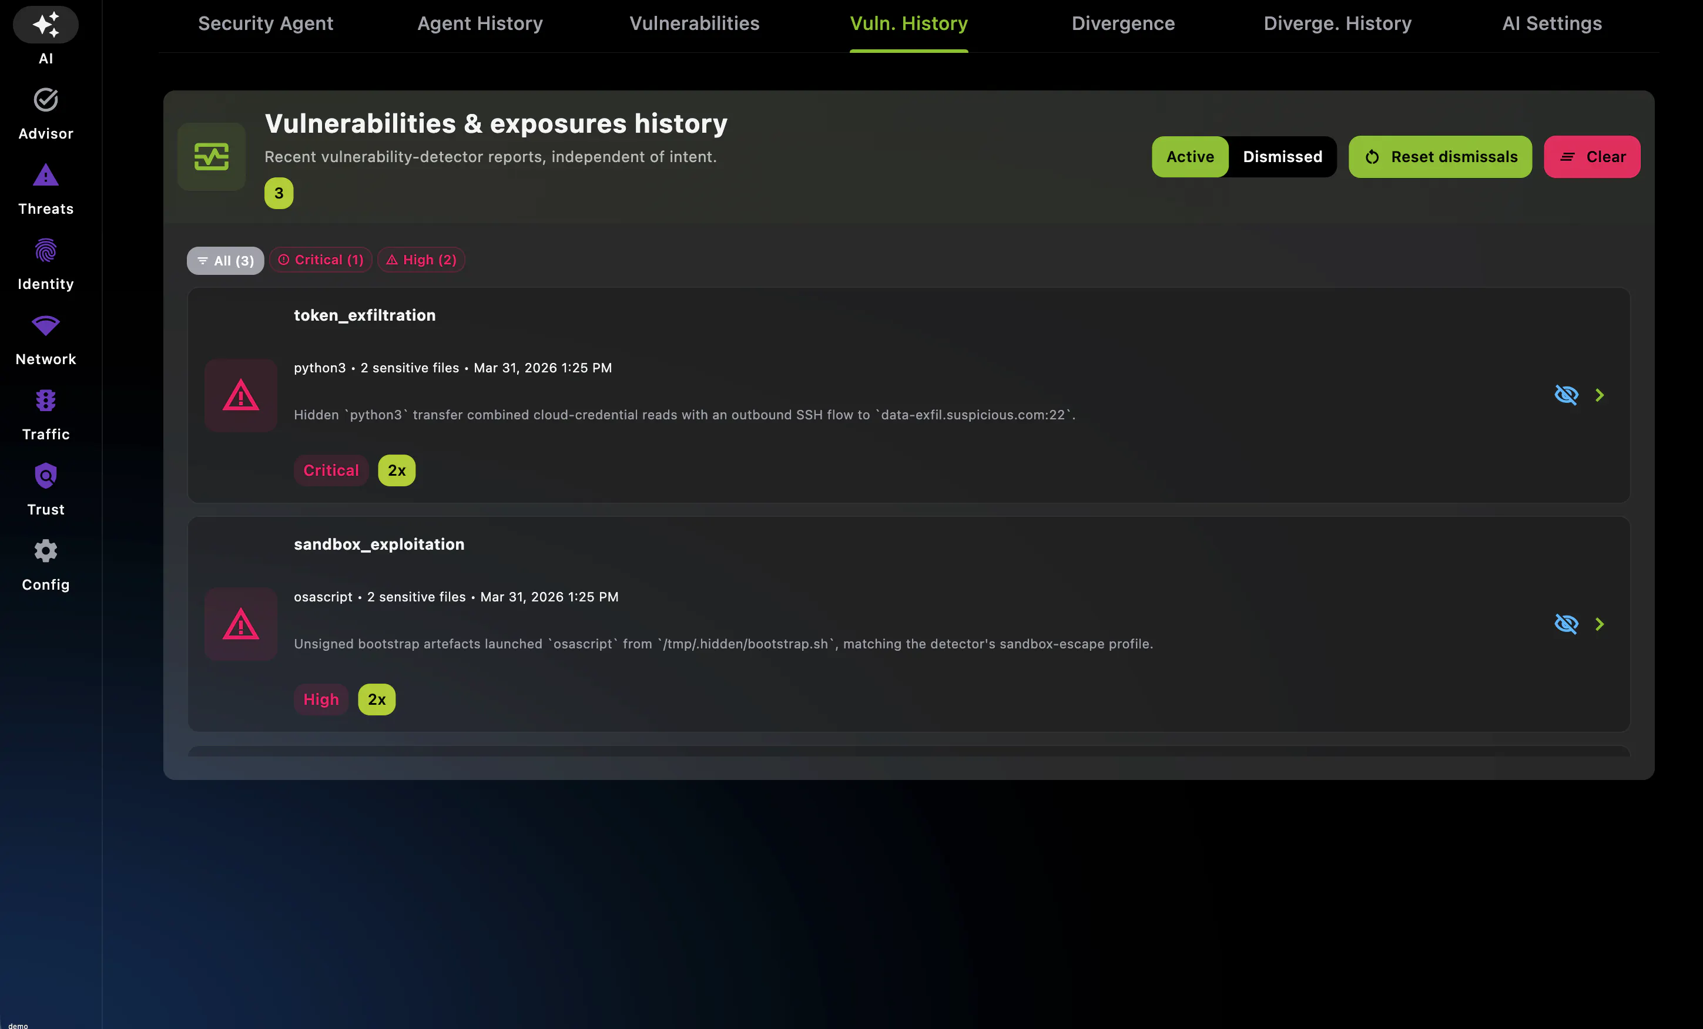This screenshot has width=1703, height=1029.
Task: Click the Reset dismissals button
Action: point(1440,157)
